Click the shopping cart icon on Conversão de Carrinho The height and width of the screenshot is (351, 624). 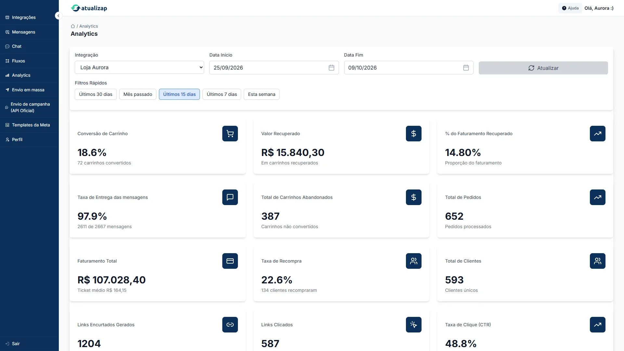230,134
